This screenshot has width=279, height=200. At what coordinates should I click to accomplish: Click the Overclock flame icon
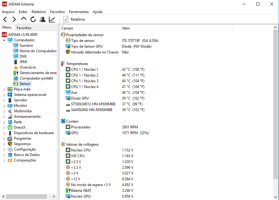coord(16,67)
